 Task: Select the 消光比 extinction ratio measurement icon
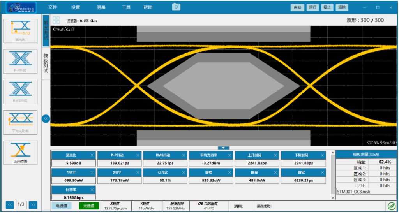20,30
